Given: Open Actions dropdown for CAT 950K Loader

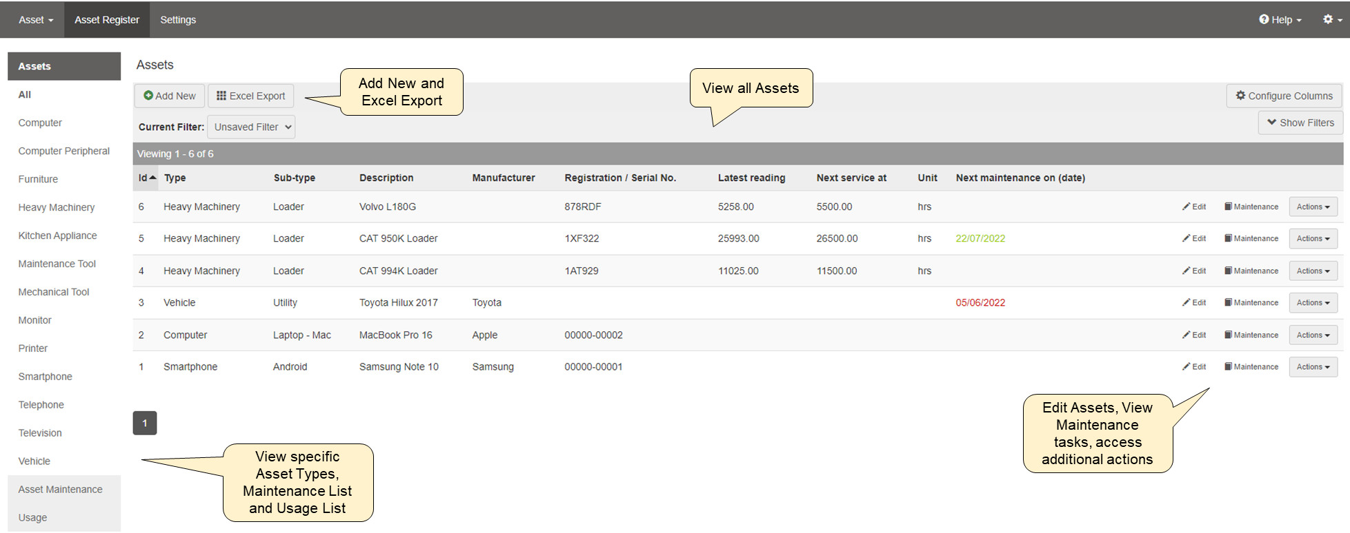Looking at the screenshot, I should [1313, 239].
